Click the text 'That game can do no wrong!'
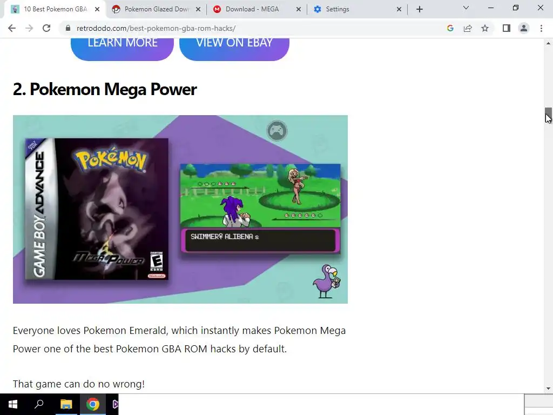 79,384
